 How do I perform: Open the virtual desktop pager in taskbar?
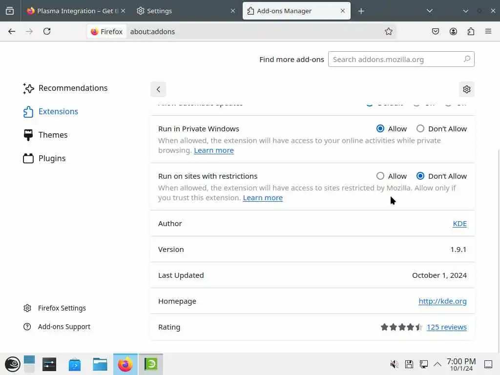tap(29, 364)
